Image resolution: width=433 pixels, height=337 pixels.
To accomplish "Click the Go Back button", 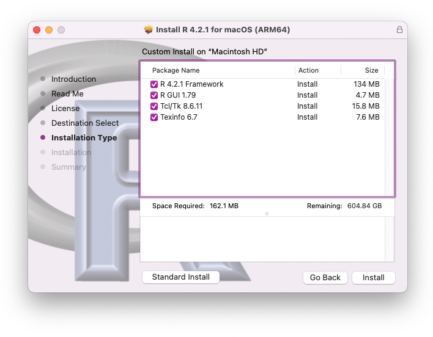I will pos(325,278).
